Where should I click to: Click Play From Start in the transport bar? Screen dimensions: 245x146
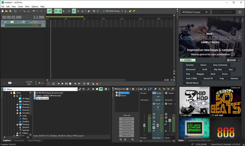tap(59, 84)
